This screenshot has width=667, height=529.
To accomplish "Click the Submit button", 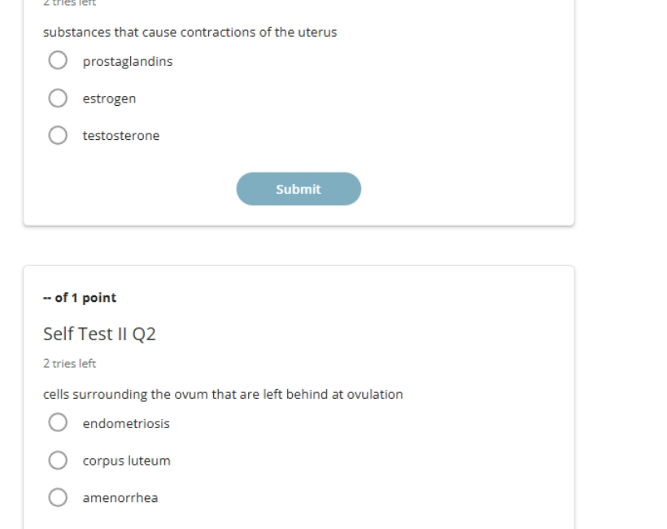I will click(299, 189).
